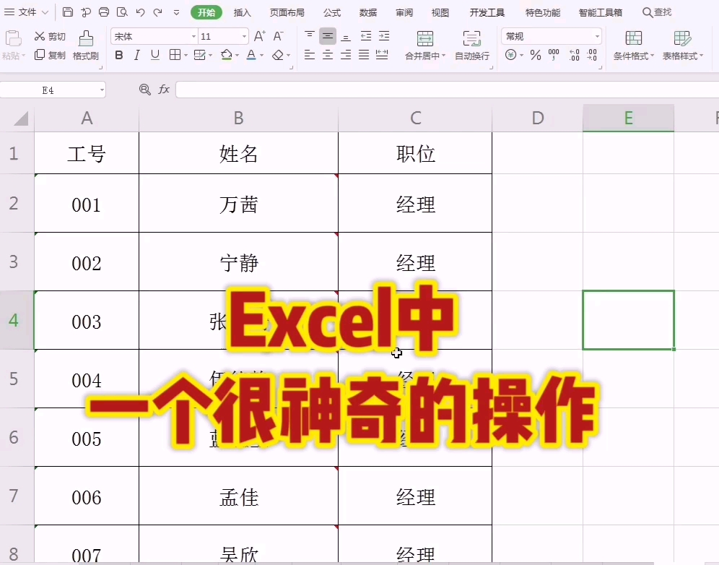Click the 复制 (Copy) button

(x=50, y=55)
